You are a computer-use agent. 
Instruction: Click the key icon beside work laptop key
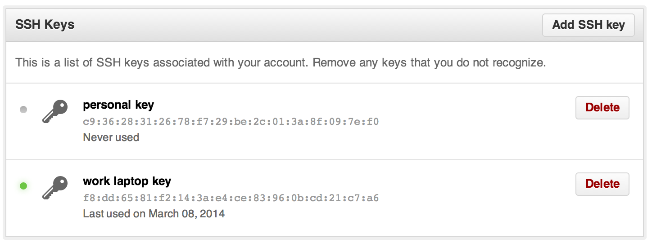point(55,188)
